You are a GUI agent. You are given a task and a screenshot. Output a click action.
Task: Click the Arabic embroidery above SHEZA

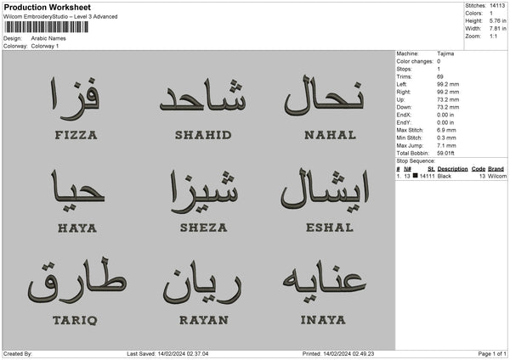pos(204,192)
